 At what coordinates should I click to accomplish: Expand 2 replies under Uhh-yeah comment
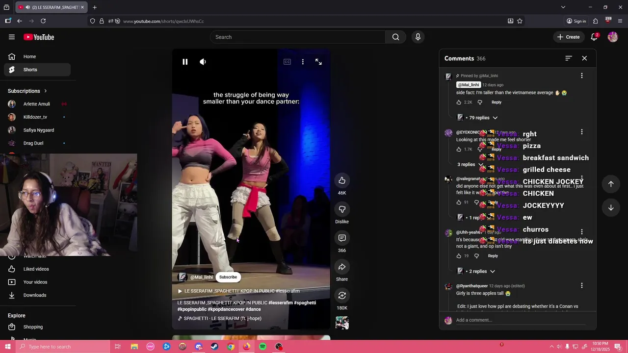click(x=477, y=271)
